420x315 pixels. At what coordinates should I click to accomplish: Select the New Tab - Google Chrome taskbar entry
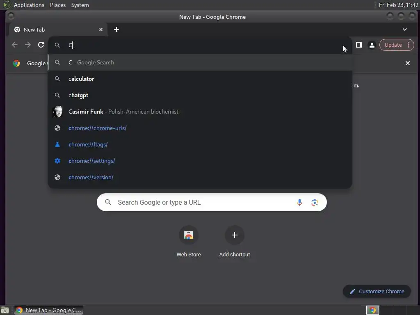point(48,310)
